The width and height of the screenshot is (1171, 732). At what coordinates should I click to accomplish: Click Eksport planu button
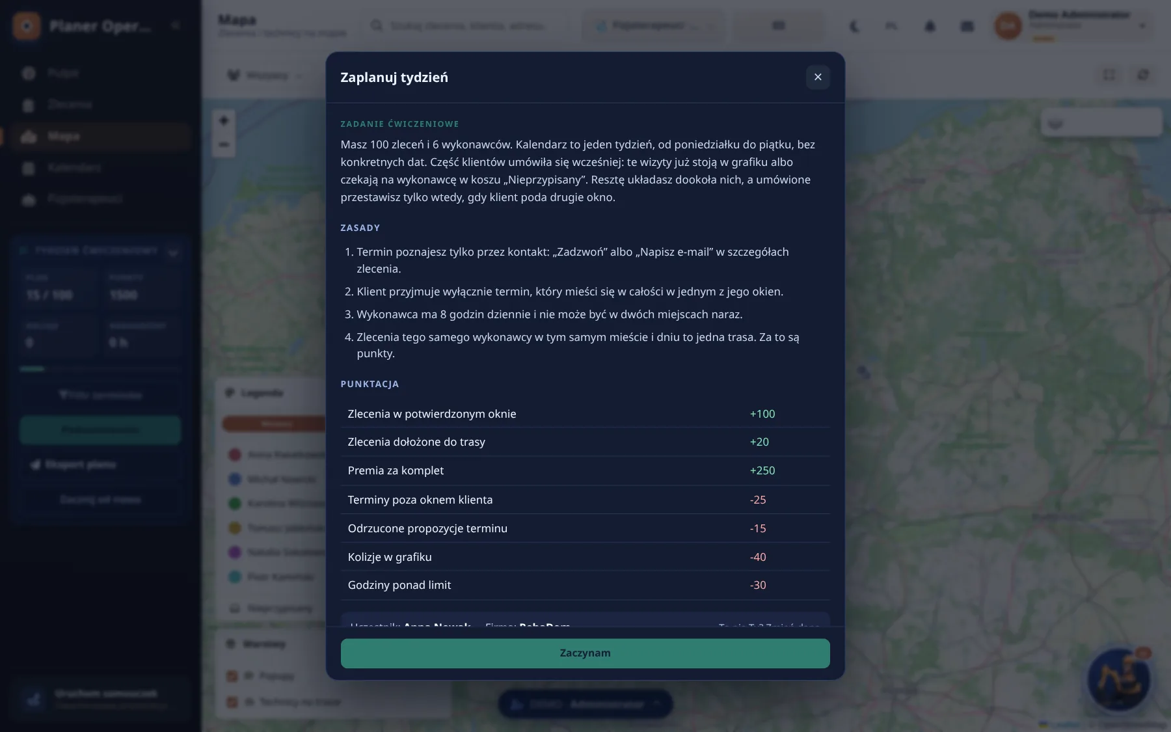point(100,465)
